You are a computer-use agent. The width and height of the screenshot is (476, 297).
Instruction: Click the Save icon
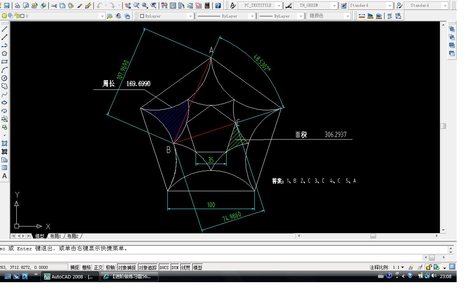7,6
